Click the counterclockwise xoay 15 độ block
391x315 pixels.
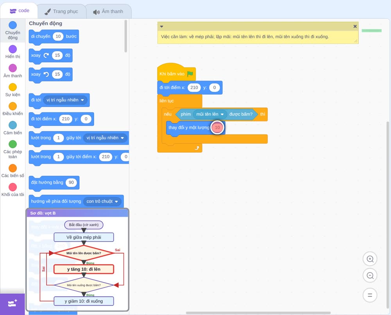click(50, 74)
